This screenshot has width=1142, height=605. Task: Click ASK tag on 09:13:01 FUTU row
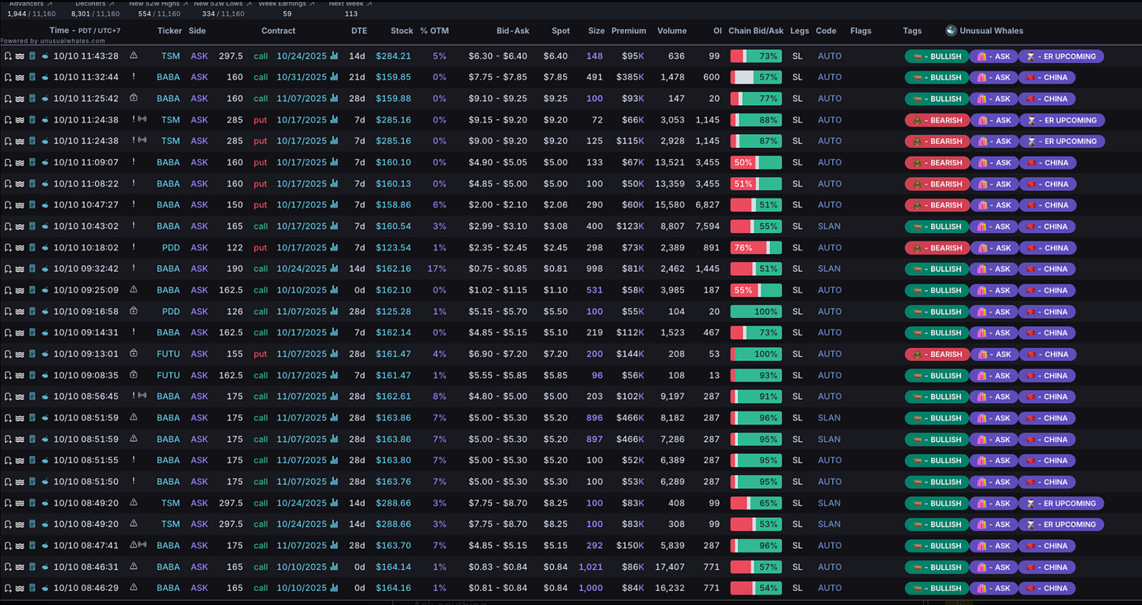pos(995,354)
